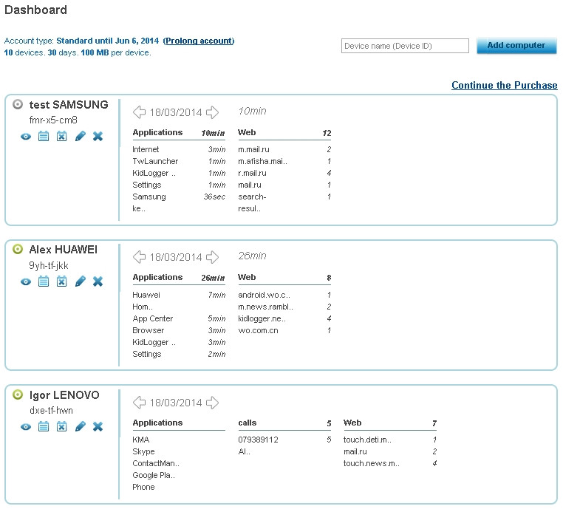Click clear-log calendar icon for Igor LENOVO

click(x=62, y=427)
